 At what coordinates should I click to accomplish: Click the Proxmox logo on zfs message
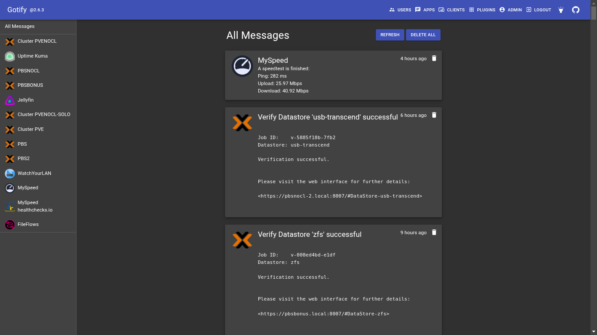point(242,240)
